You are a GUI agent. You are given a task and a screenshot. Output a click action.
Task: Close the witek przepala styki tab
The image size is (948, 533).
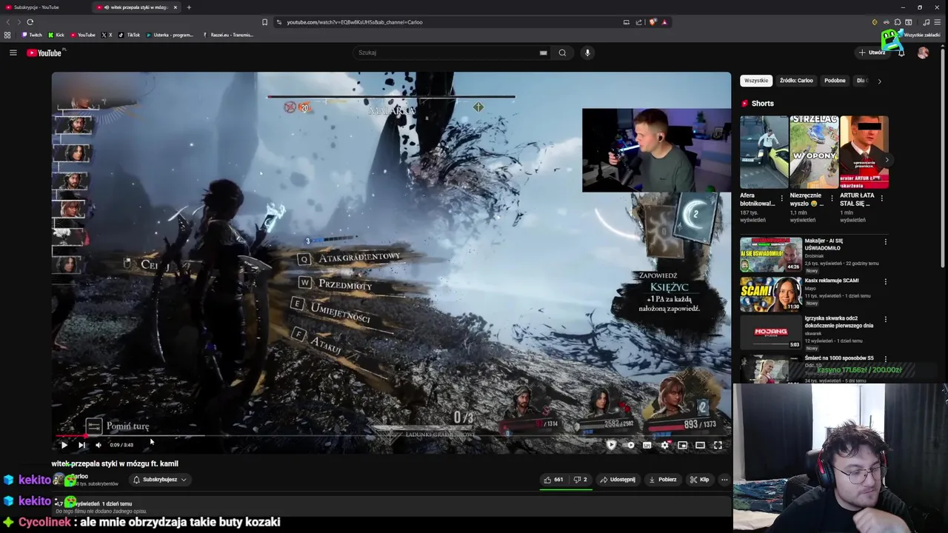coord(176,7)
